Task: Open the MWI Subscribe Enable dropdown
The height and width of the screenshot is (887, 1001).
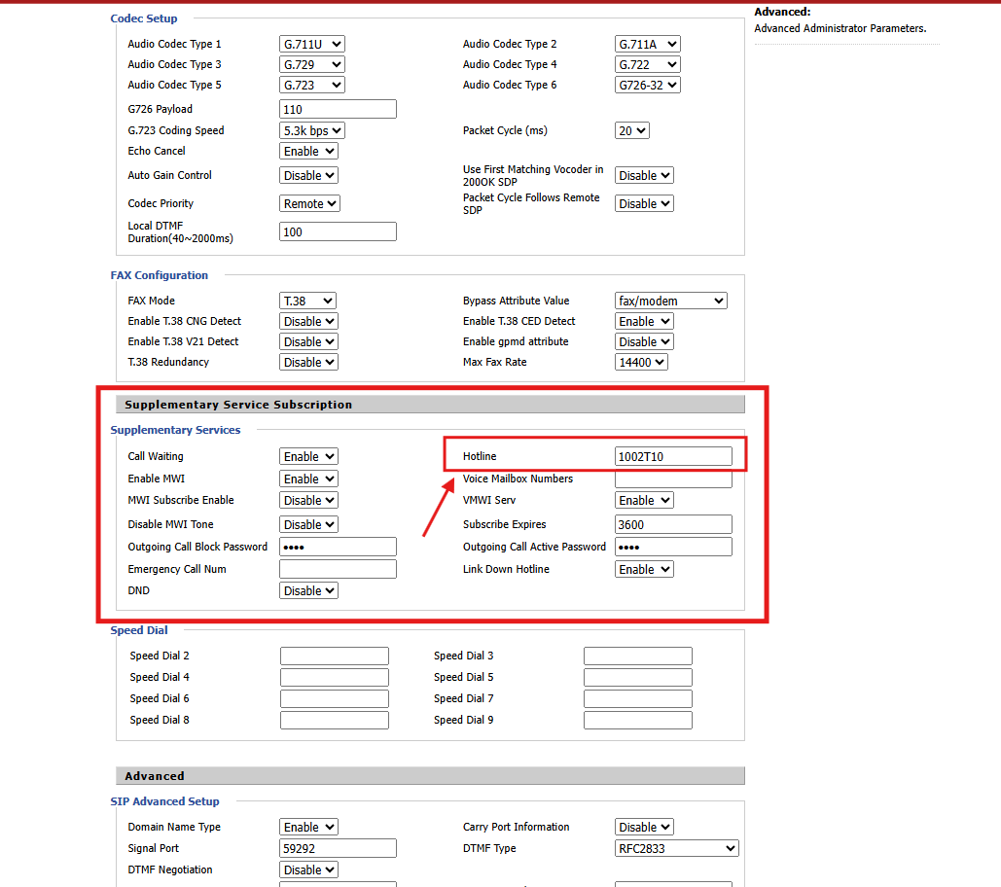Action: point(308,500)
